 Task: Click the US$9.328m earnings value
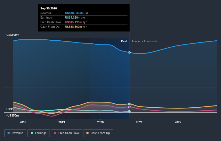(x=73, y=17)
